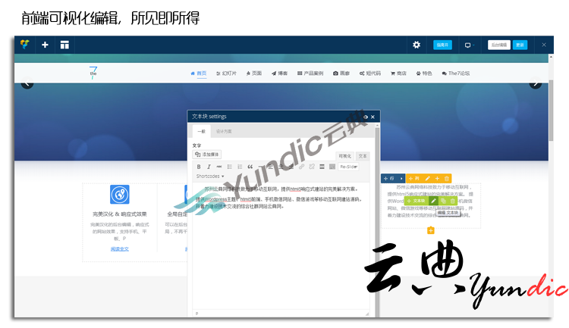The height and width of the screenshot is (328, 569).
Task: Click the green 文本块 move handle
Action: click(417, 201)
